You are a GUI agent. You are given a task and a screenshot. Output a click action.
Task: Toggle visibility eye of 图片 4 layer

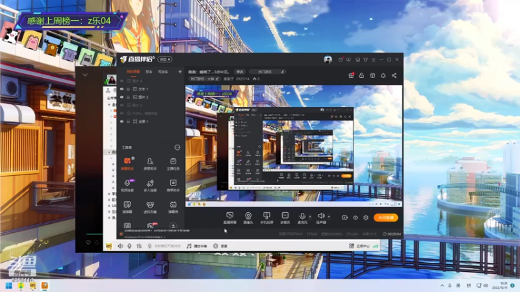122,81
